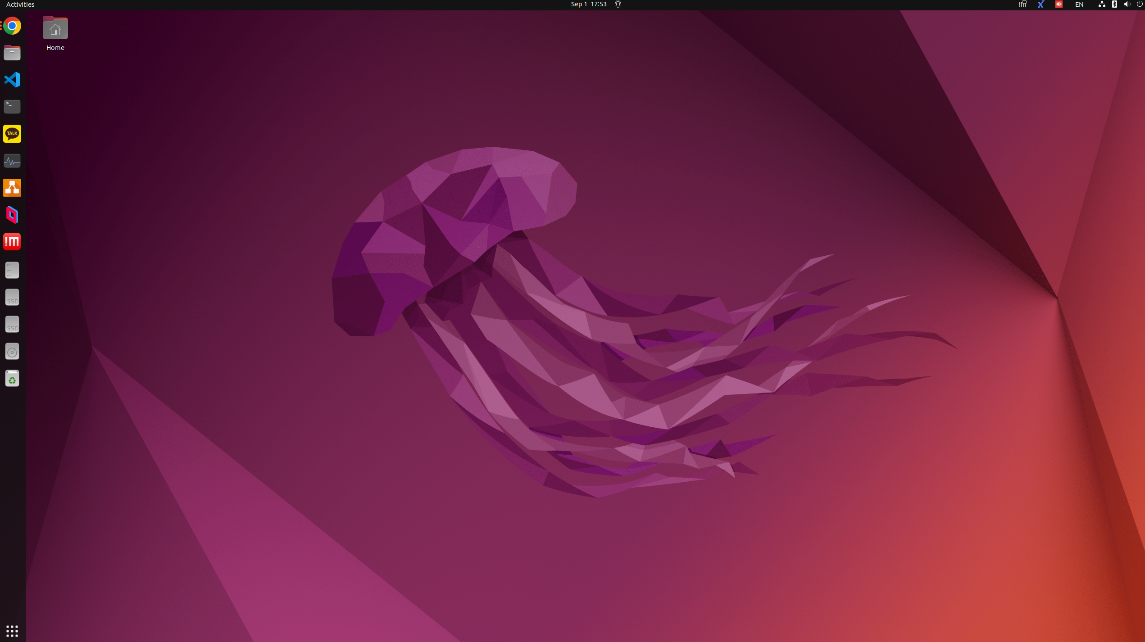The image size is (1145, 642).
Task: Open System Monitor from the dock
Action: point(12,161)
